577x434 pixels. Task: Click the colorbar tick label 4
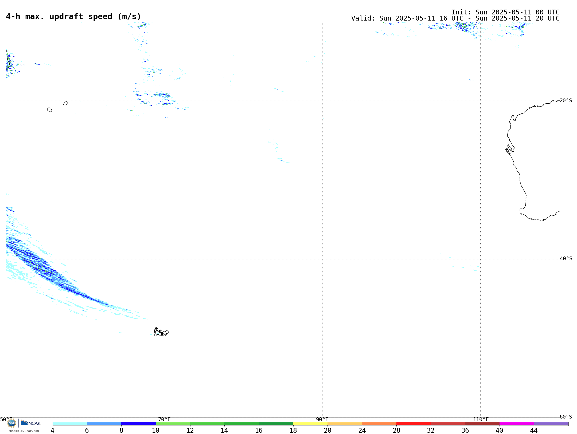point(53,430)
